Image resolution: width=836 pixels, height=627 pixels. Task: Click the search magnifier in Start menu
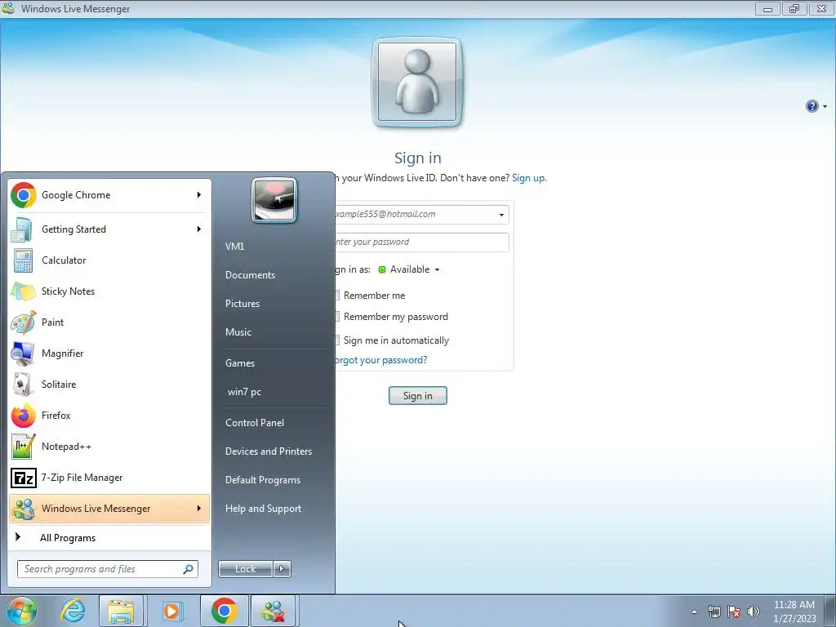coord(189,569)
